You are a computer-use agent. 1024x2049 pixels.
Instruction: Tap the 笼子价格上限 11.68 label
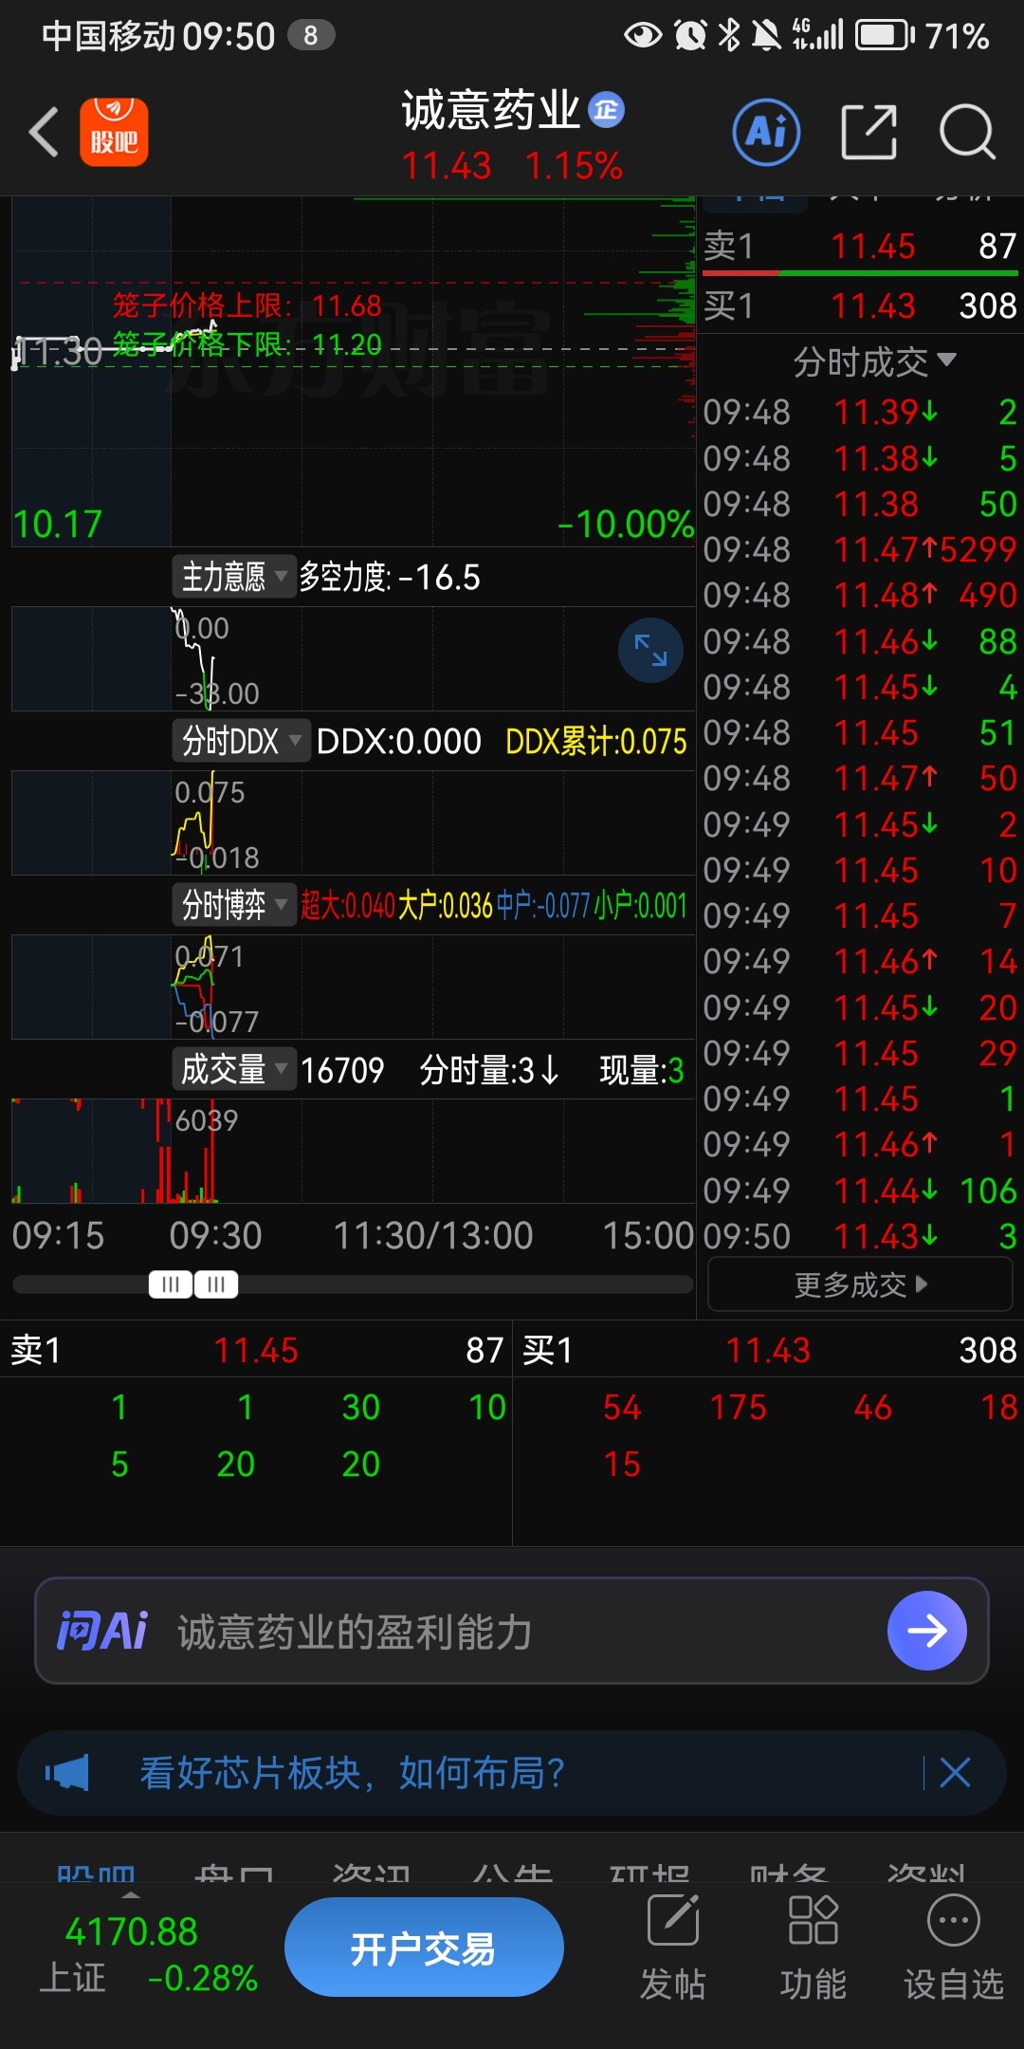pos(247,305)
